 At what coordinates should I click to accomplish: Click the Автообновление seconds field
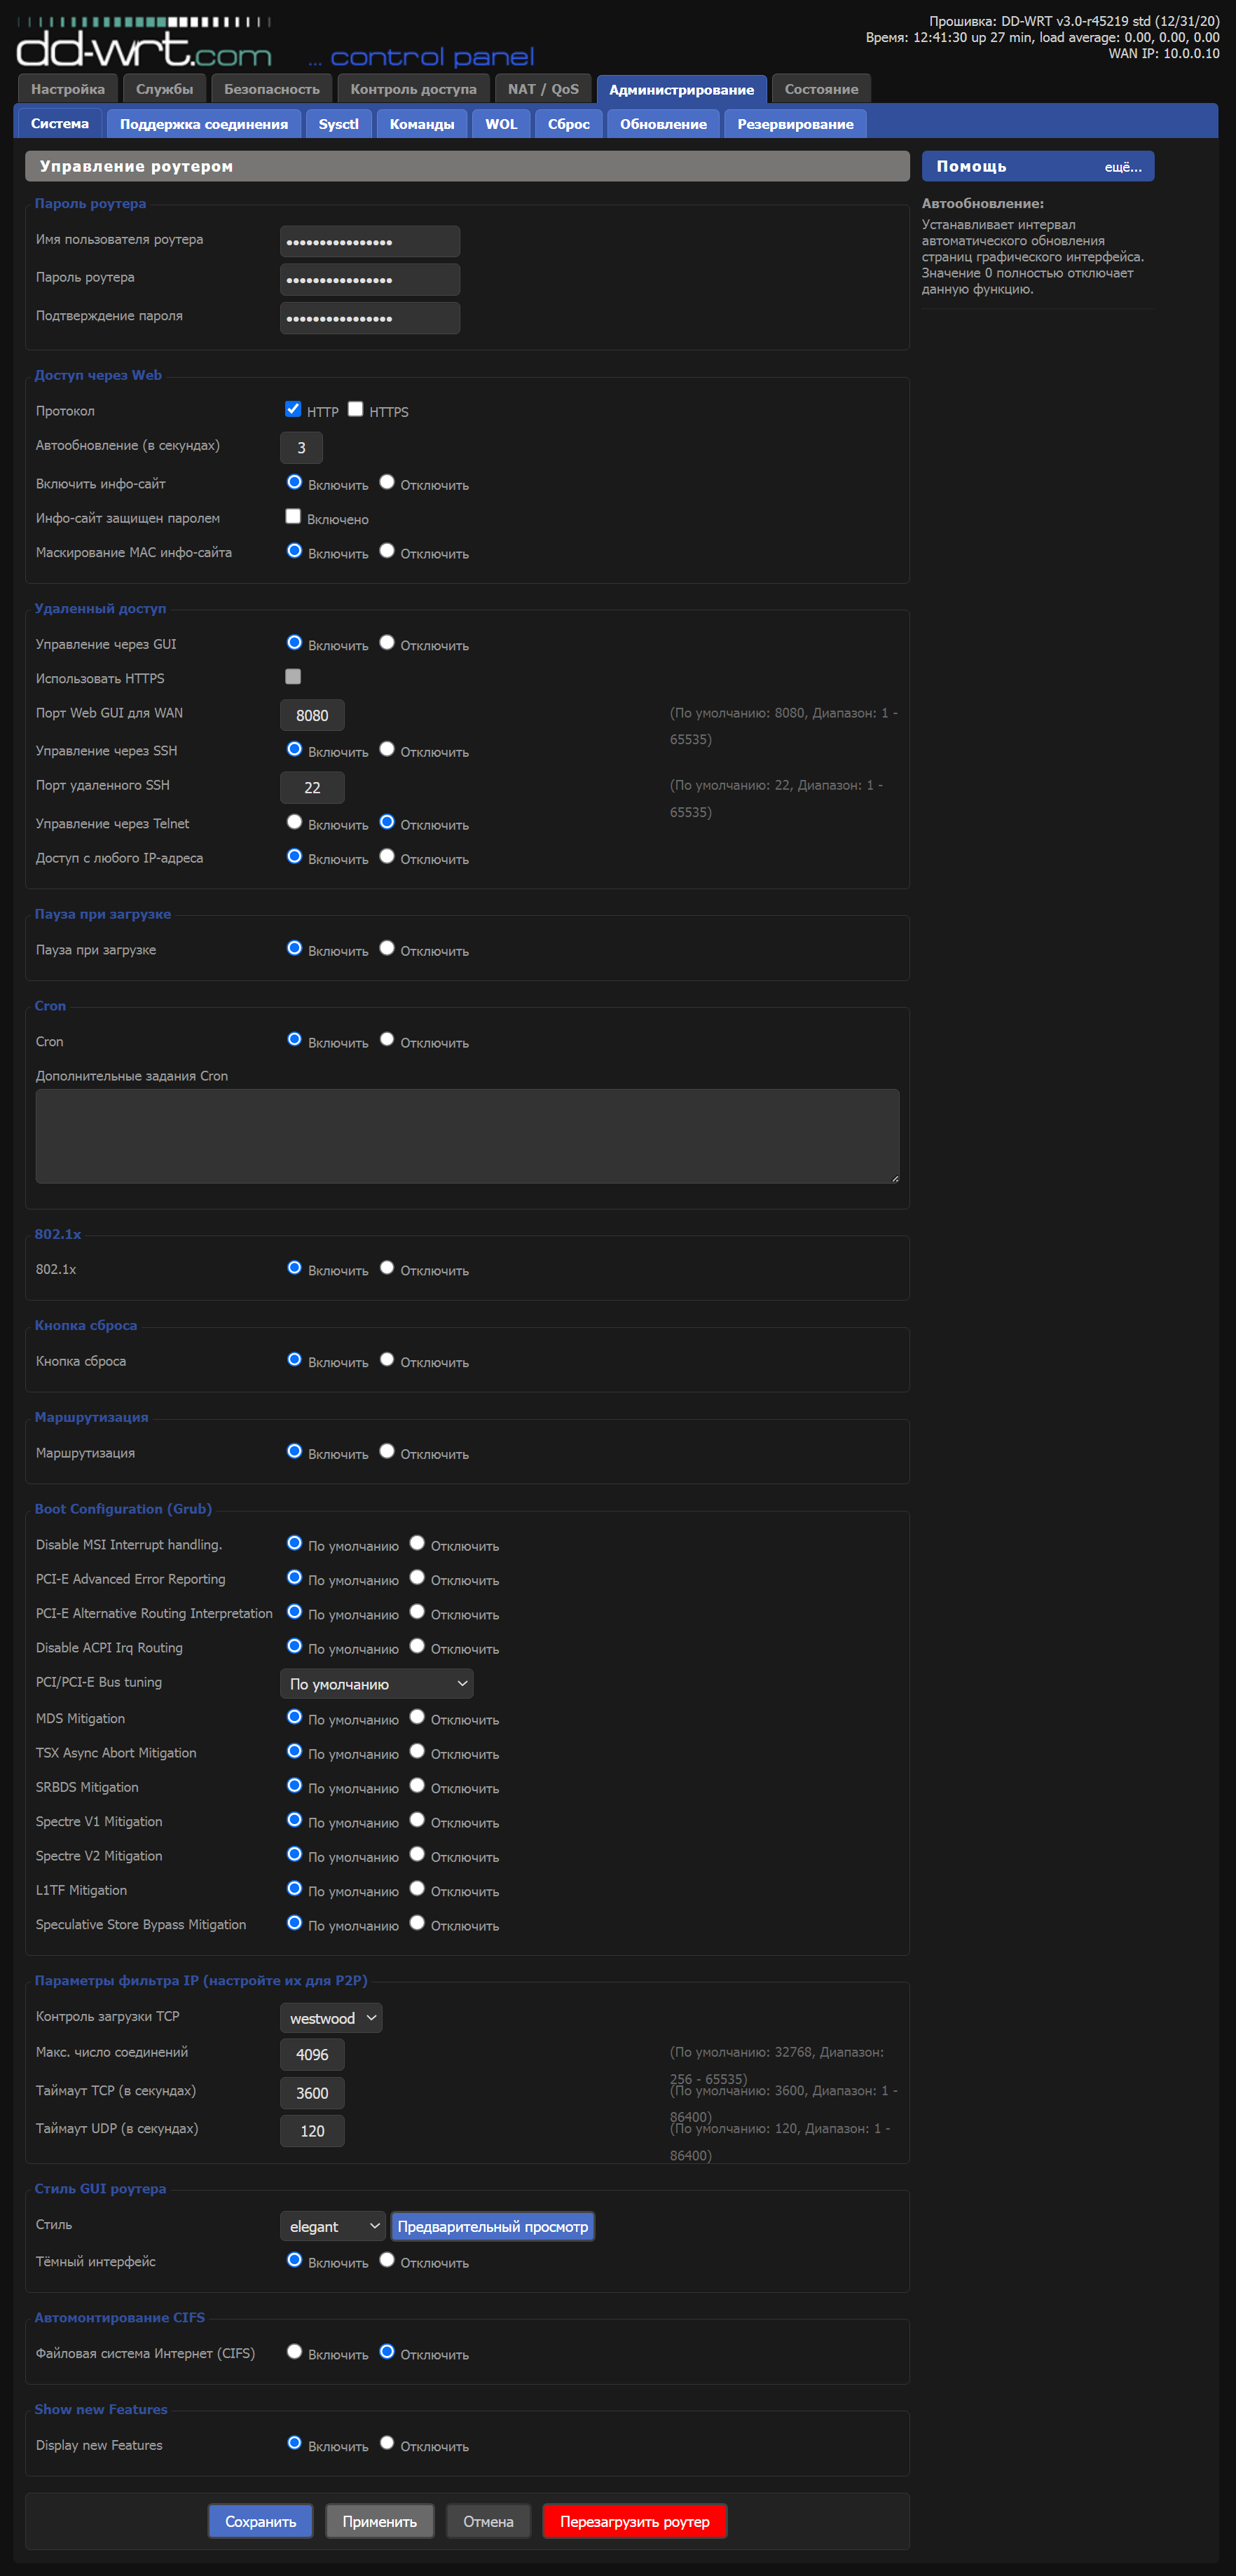[x=301, y=447]
